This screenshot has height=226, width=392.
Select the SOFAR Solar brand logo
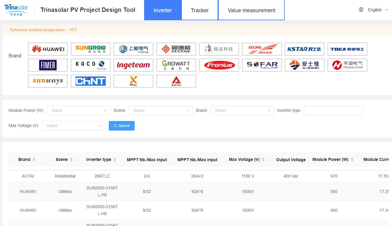262,65
